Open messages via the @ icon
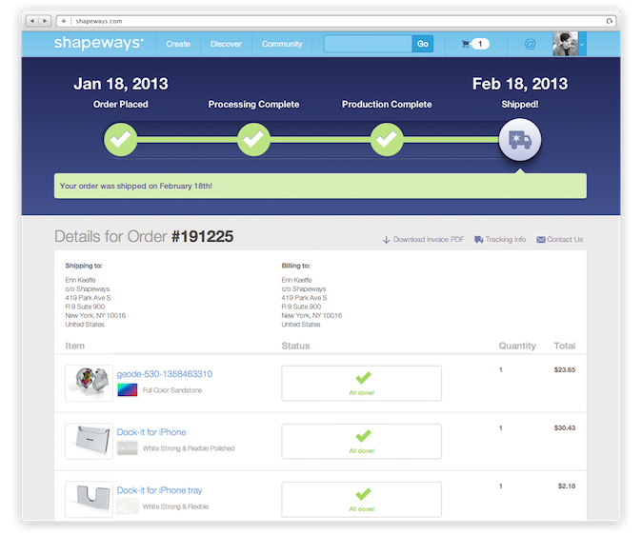642x535 pixels. pos(530,44)
